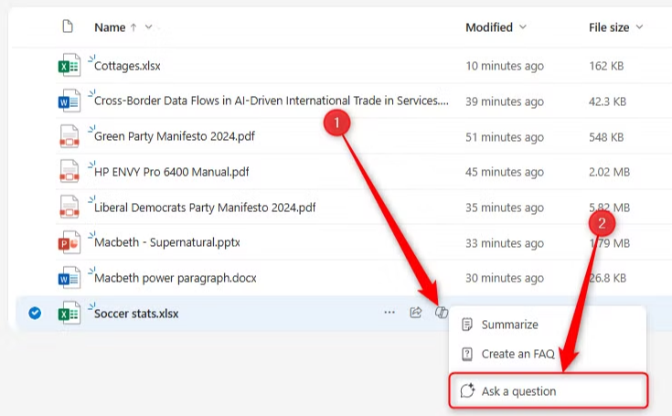
Task: Click the '35 minutes ago' modified value
Action: pyautogui.click(x=505, y=208)
